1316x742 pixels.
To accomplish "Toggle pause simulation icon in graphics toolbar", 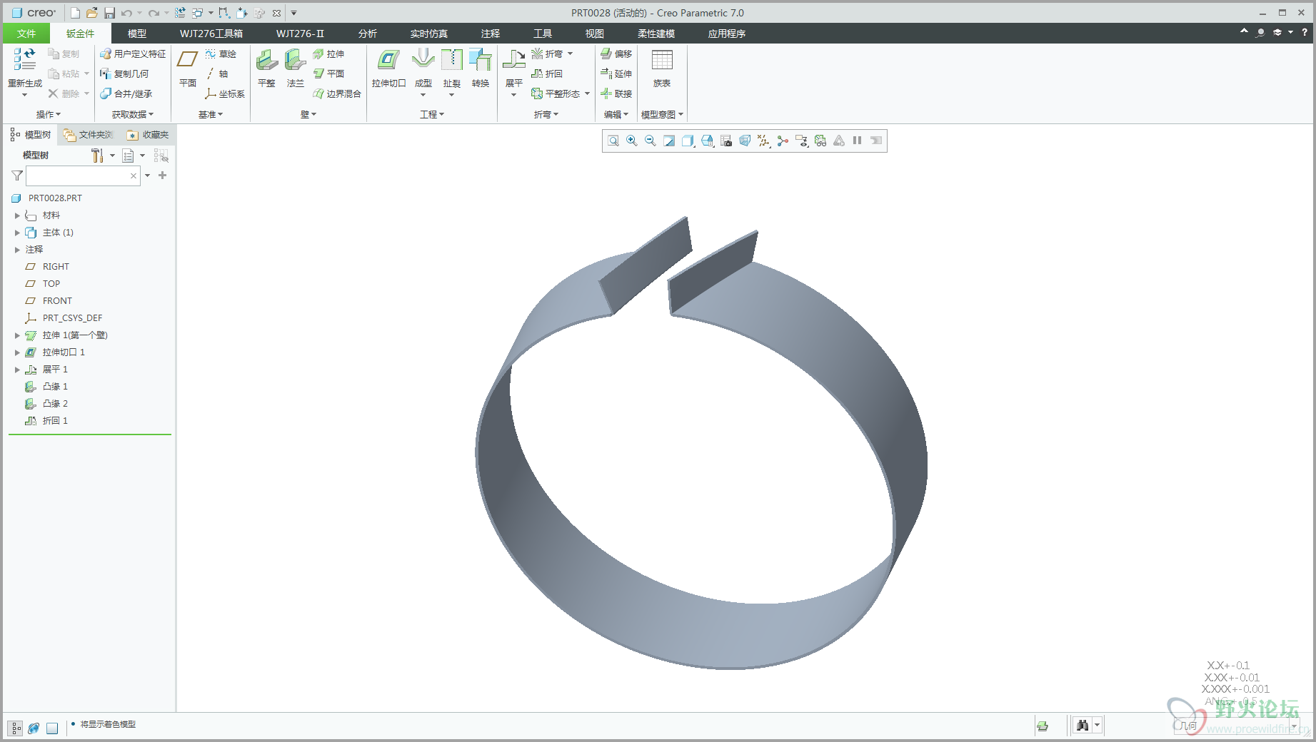I will tap(857, 141).
